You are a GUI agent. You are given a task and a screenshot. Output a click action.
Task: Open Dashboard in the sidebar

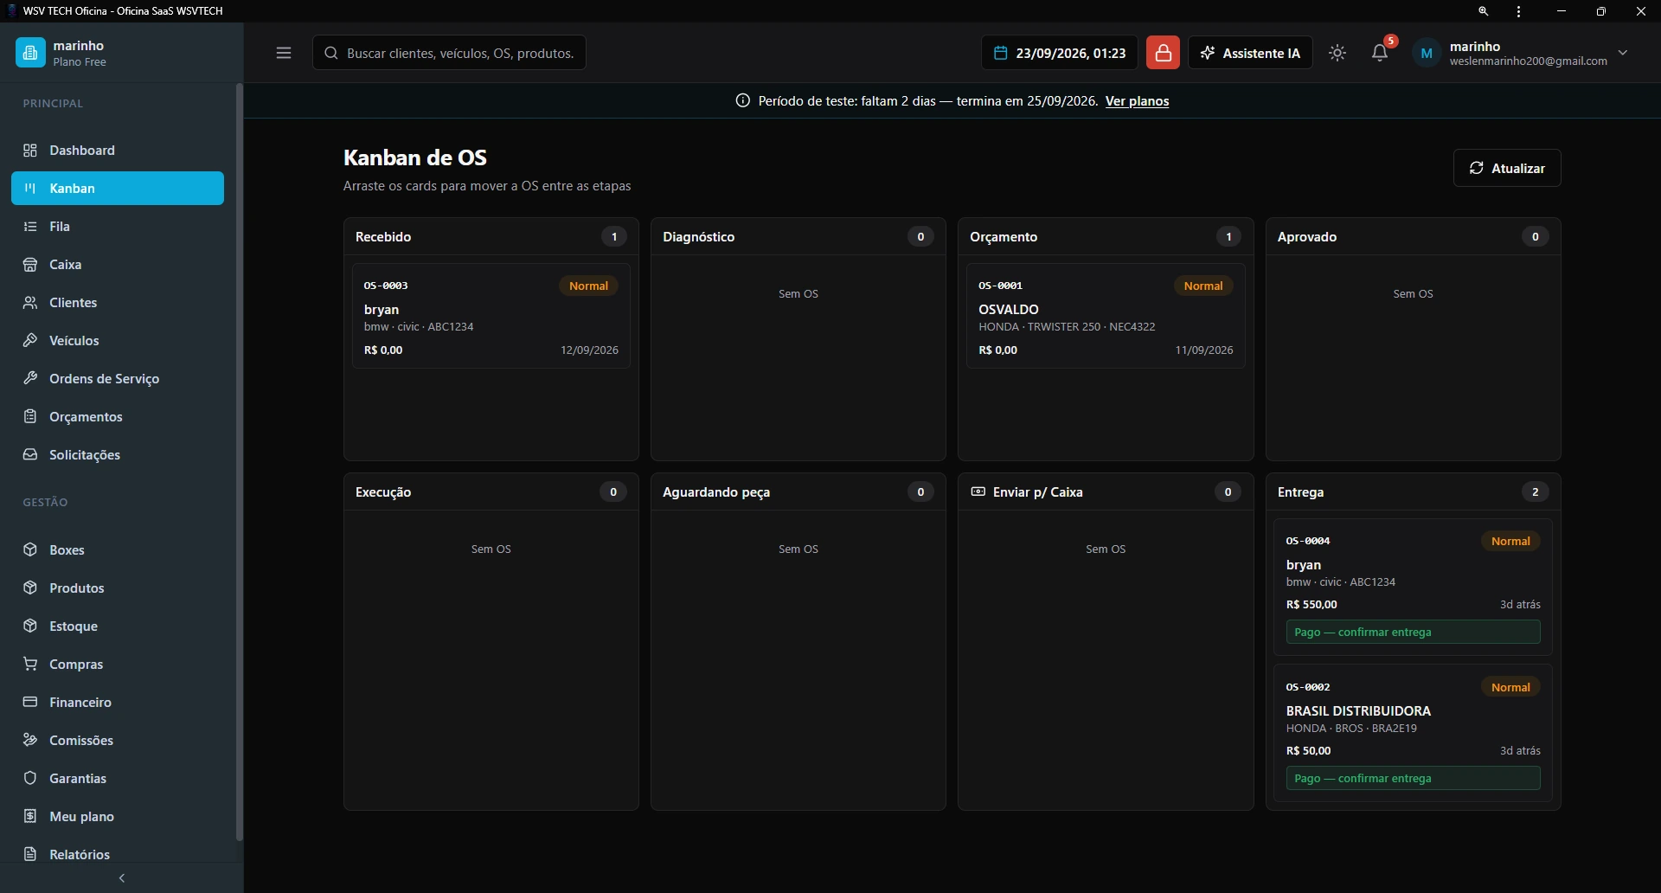tap(118, 151)
